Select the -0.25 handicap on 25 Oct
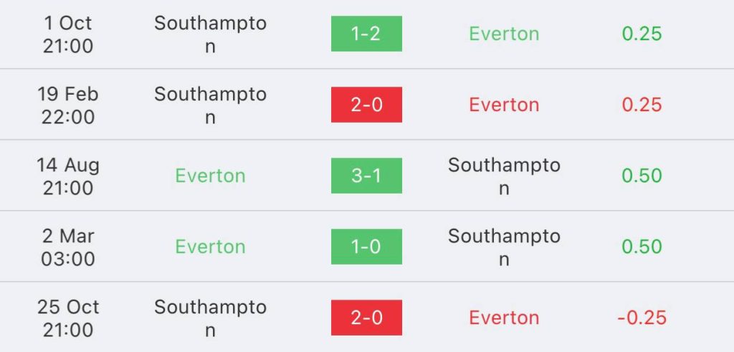 tap(642, 318)
